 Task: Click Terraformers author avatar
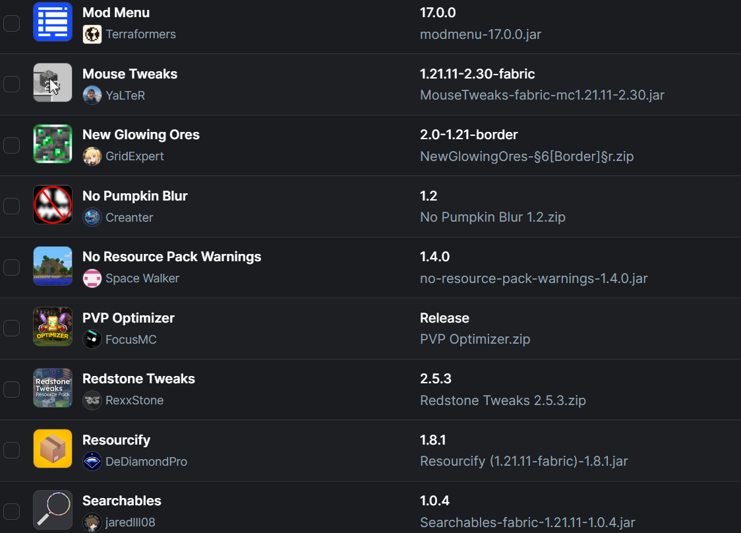point(92,34)
